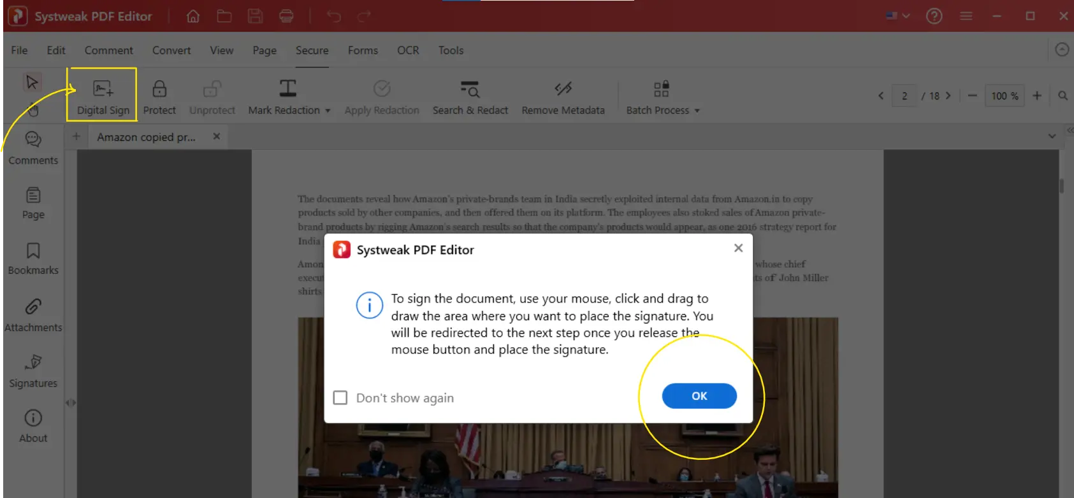This screenshot has width=1074, height=498.
Task: Click the Protect lock tool
Action: tap(159, 97)
